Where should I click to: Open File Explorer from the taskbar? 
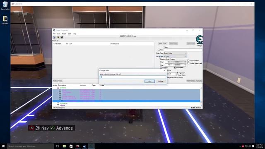coord(64,146)
